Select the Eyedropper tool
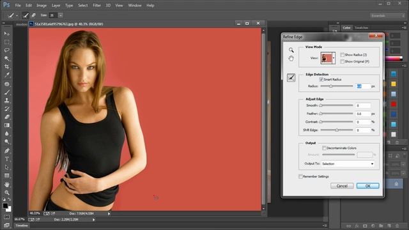The width and height of the screenshot is (409, 230). (x=7, y=75)
